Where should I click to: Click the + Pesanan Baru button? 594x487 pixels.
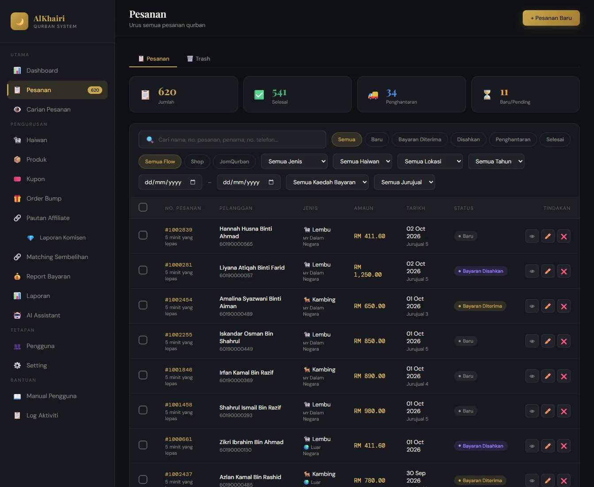551,18
